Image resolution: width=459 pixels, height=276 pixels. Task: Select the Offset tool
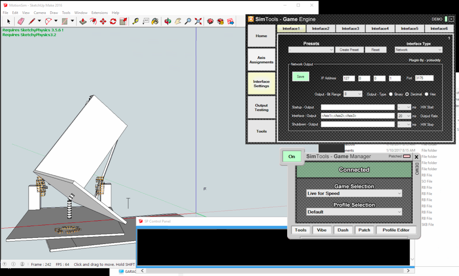pos(93,21)
